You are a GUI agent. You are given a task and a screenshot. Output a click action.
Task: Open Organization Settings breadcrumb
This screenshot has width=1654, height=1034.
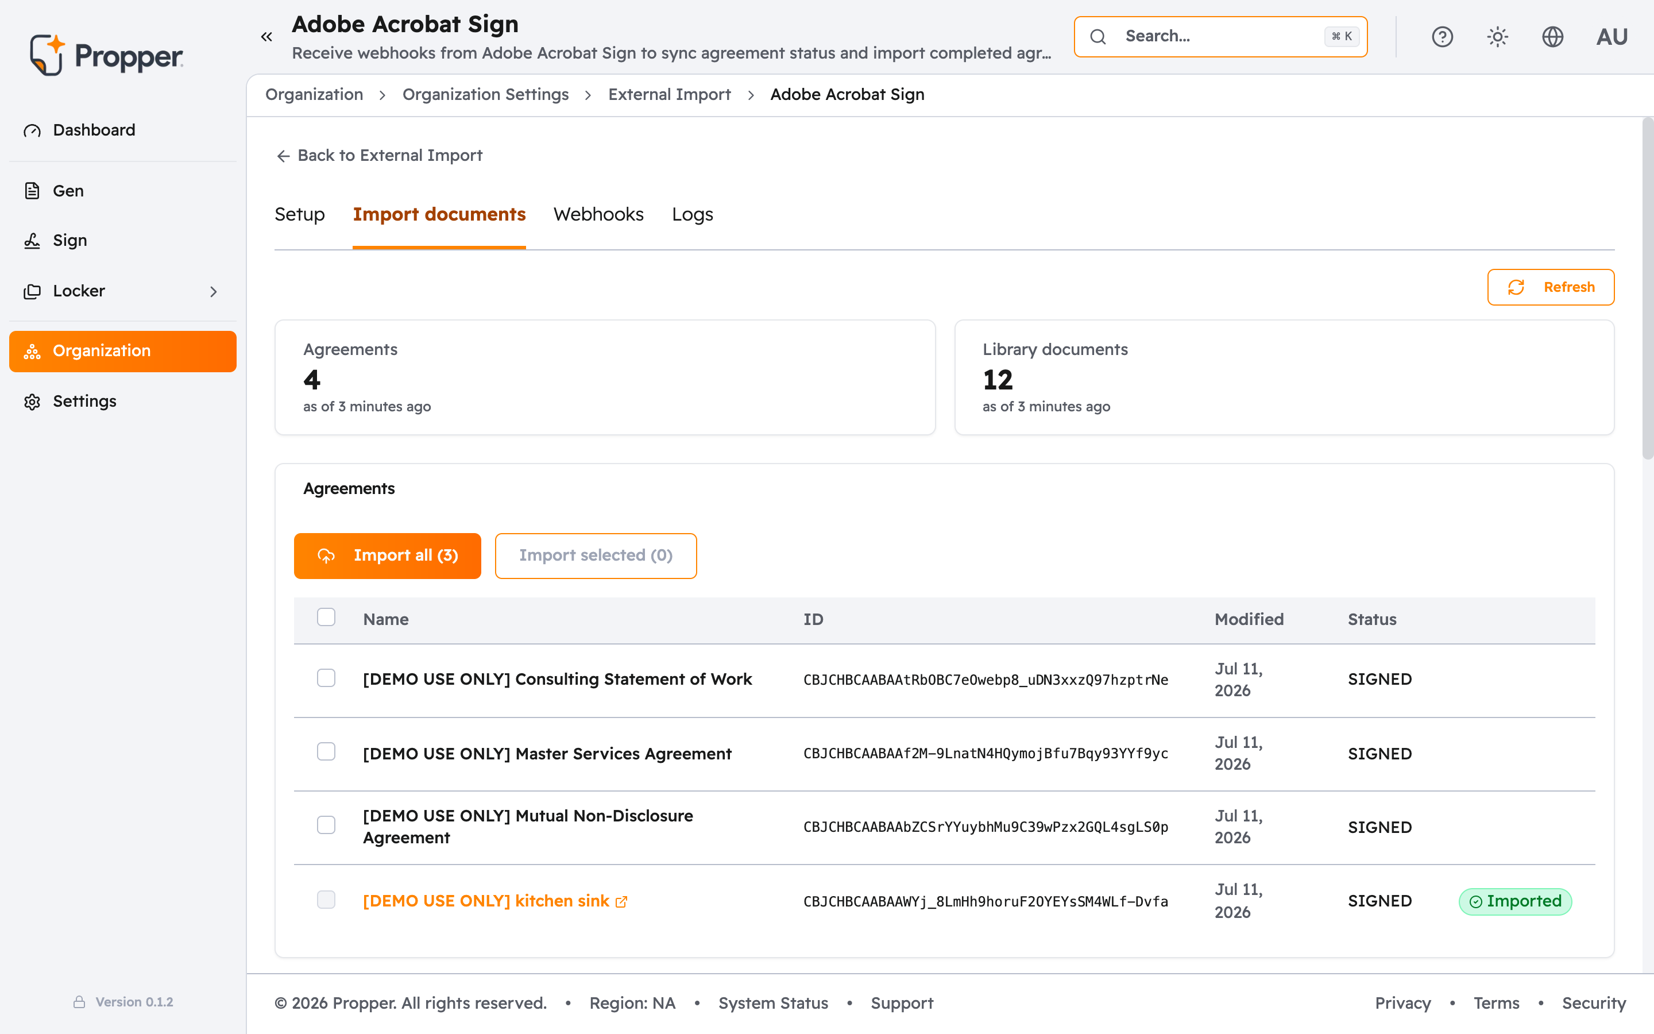point(486,94)
